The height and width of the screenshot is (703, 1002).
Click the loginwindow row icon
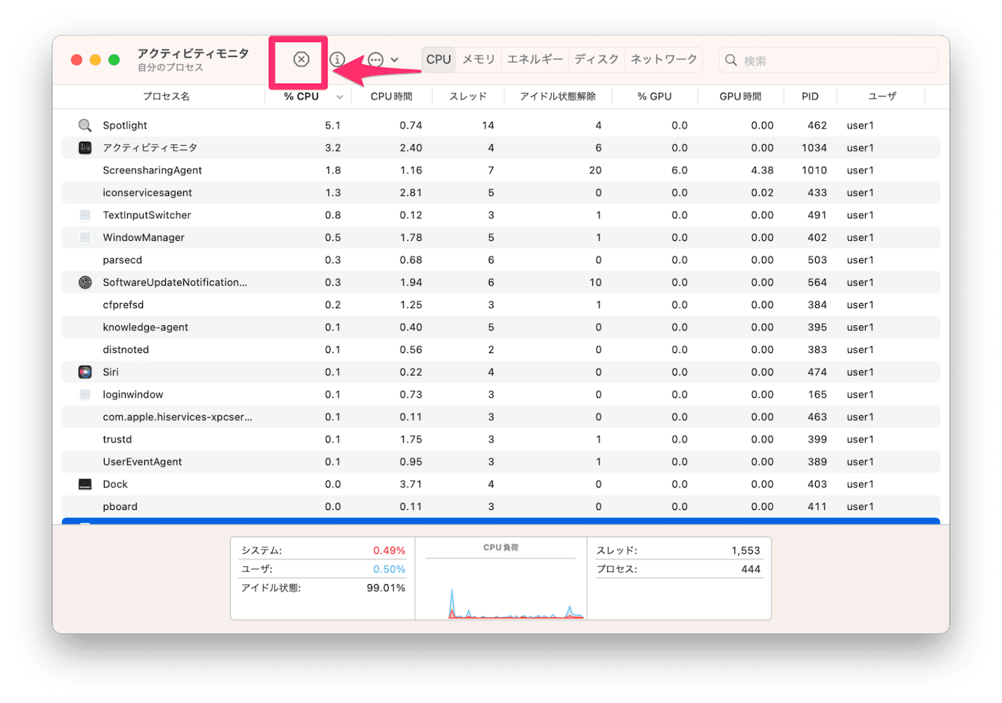[x=85, y=395]
